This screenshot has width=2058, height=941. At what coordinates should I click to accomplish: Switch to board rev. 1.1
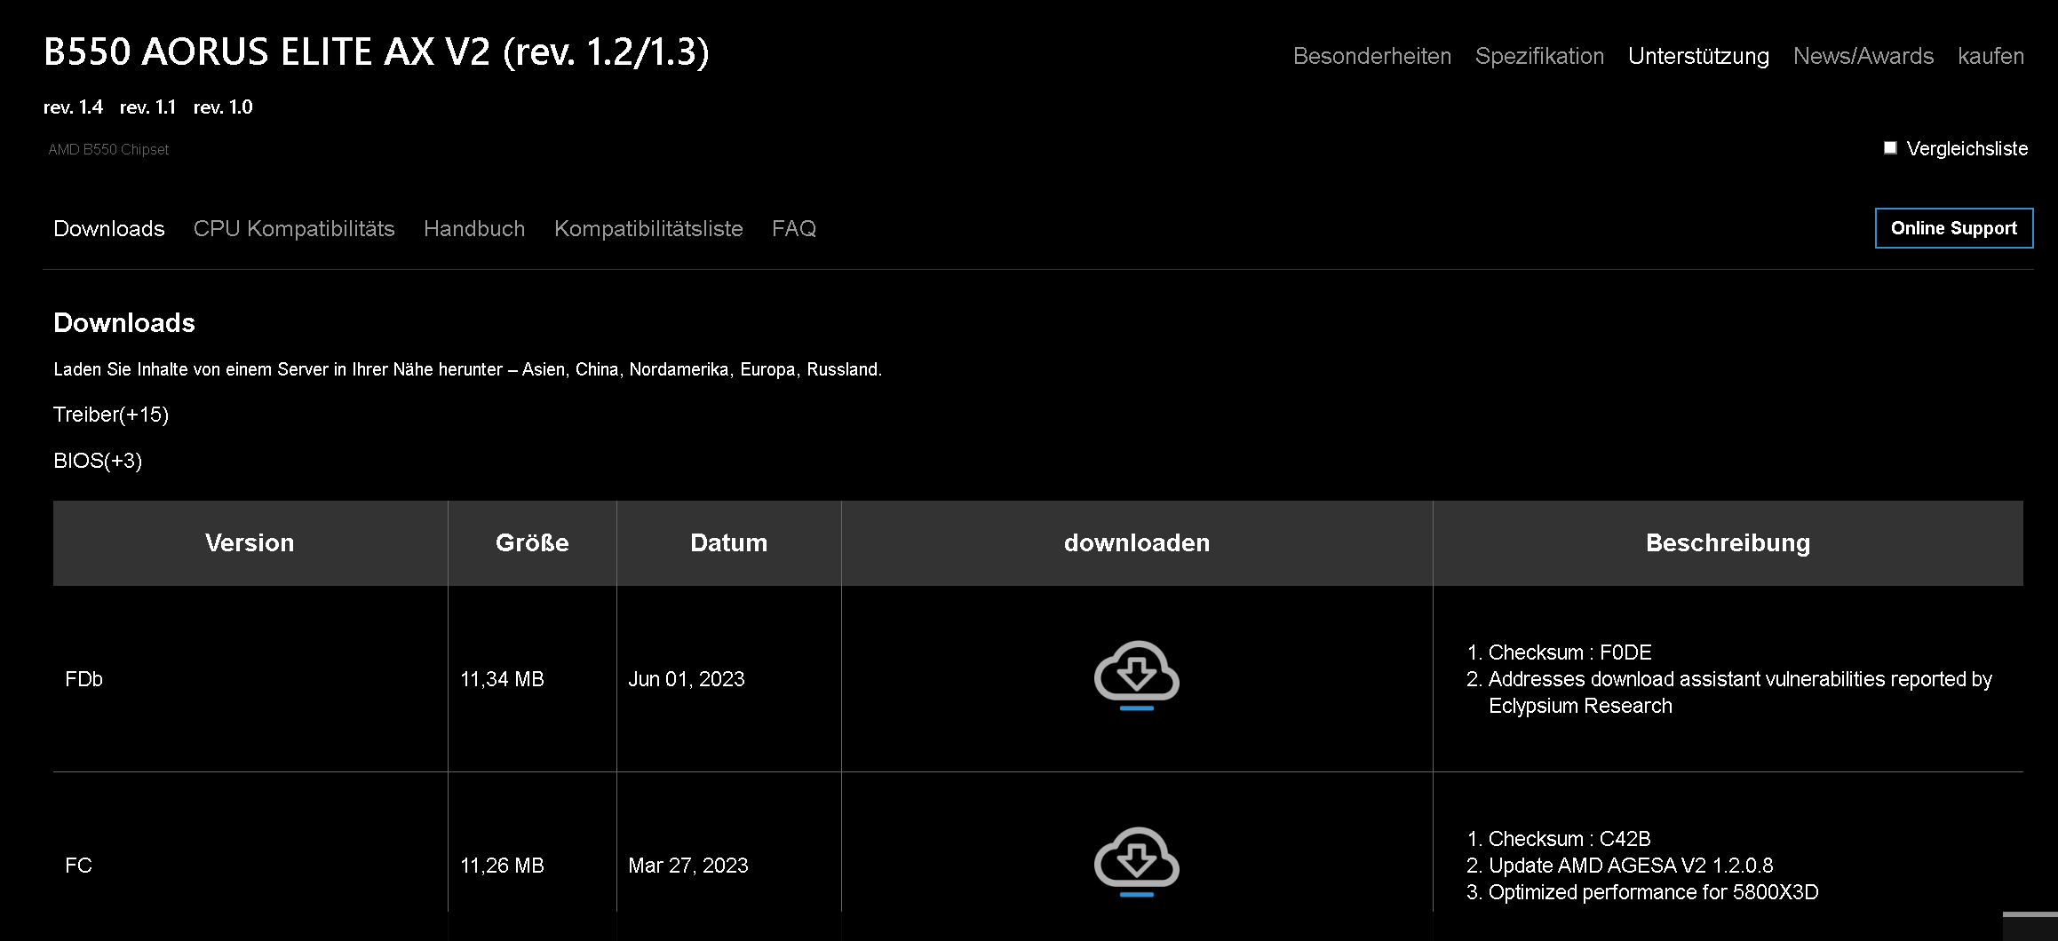[147, 107]
